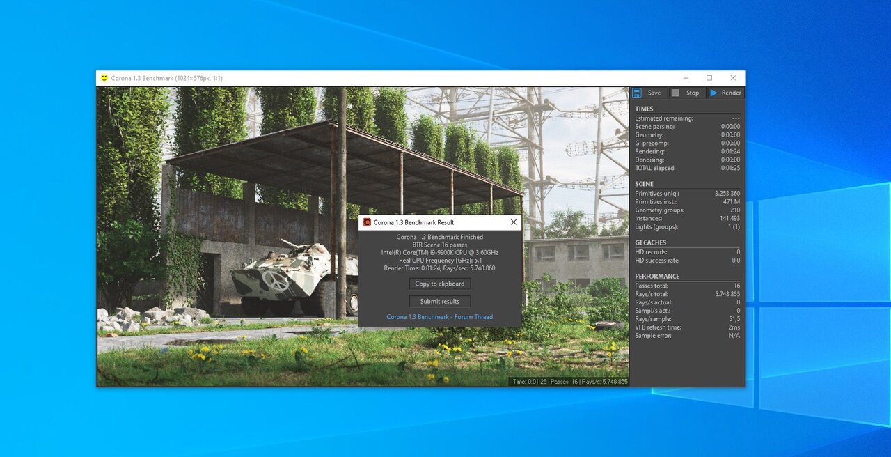Click the Stop square icon
This screenshot has height=457, width=891.
coord(675,93)
